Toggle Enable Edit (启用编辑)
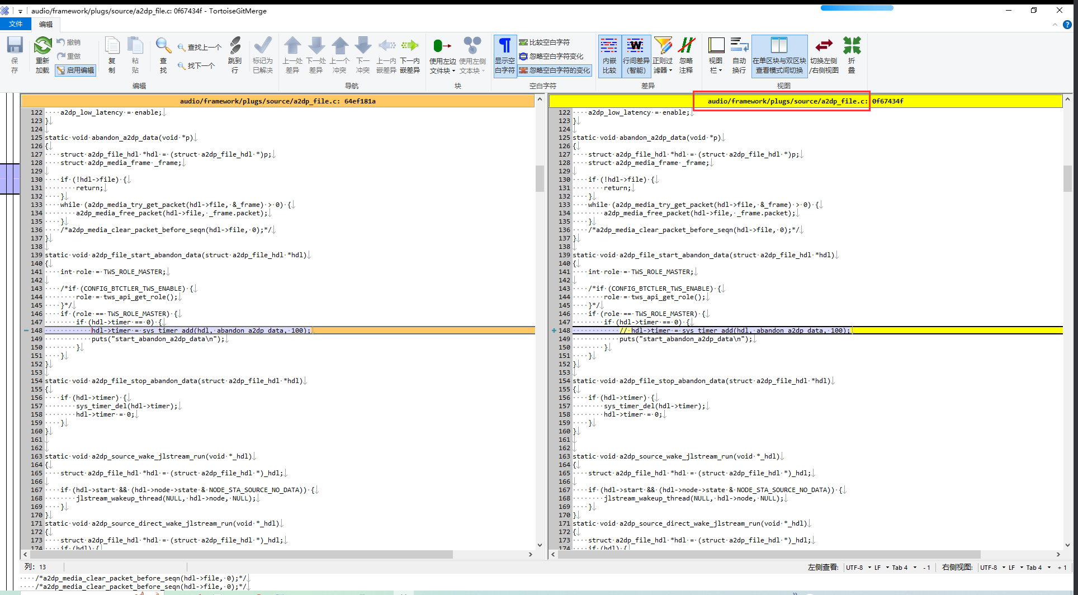Screen dimensions: 1078x595 75,70
